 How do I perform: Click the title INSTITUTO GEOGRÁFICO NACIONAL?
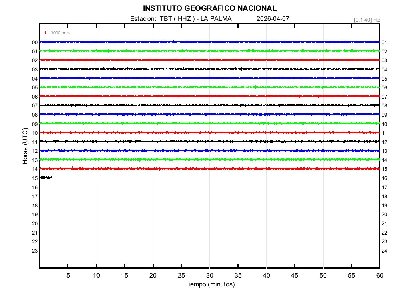point(209,8)
